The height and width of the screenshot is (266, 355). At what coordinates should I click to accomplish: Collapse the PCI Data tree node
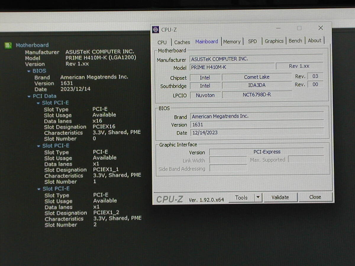coord(29,96)
